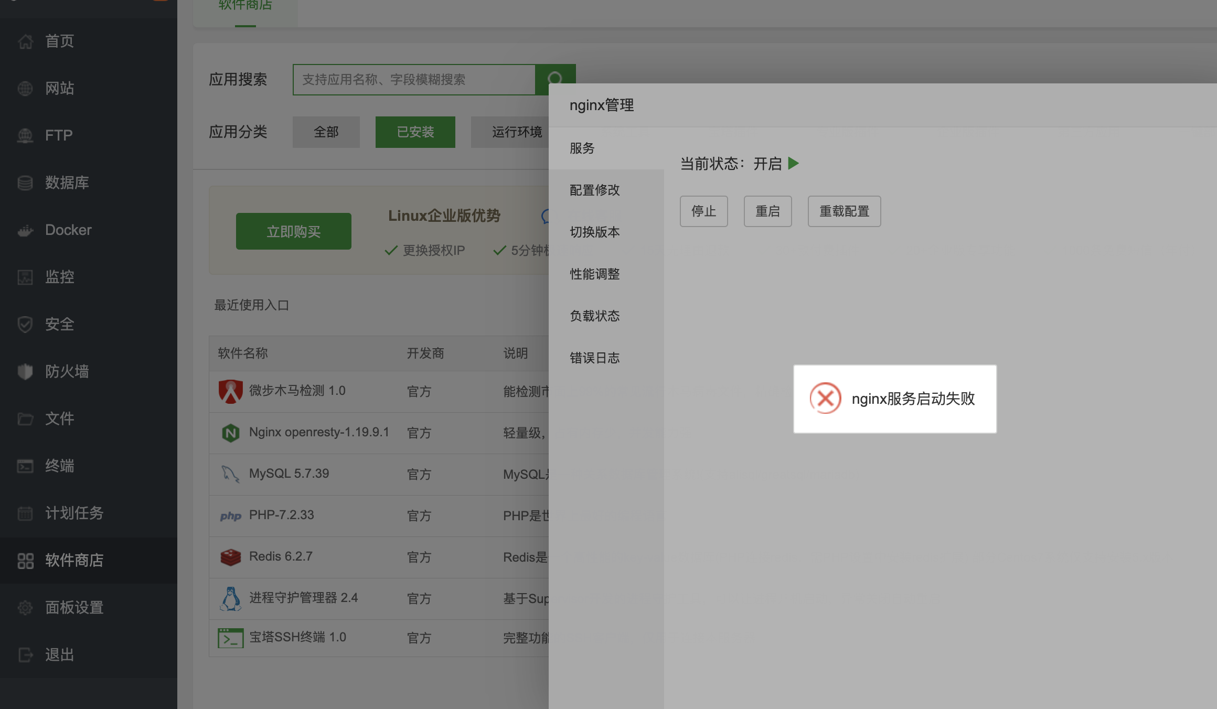Open 防火墙 firewall from the sidebar

tap(25, 371)
